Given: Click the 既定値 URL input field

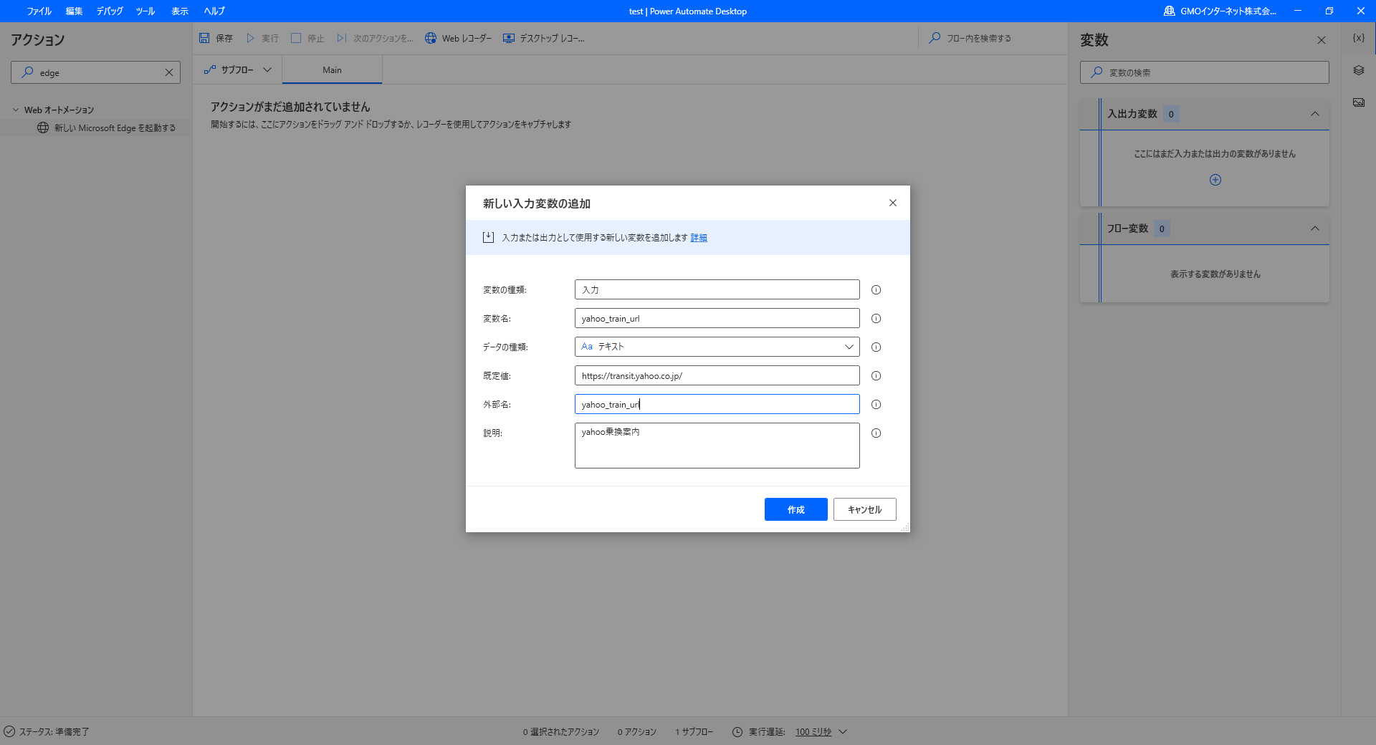Looking at the screenshot, I should 717,375.
